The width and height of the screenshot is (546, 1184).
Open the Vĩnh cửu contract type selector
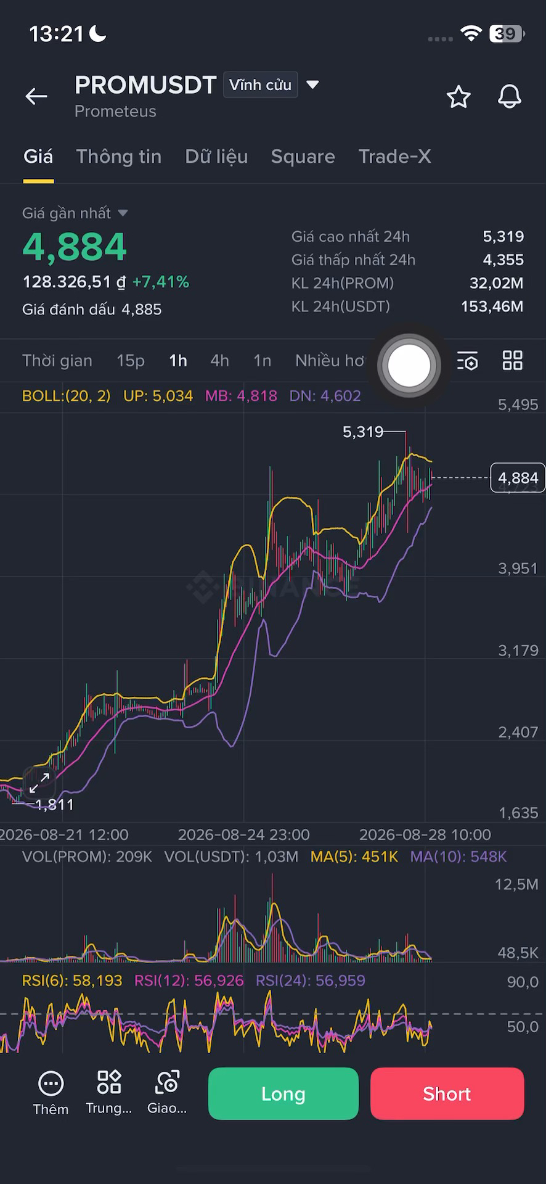[260, 85]
